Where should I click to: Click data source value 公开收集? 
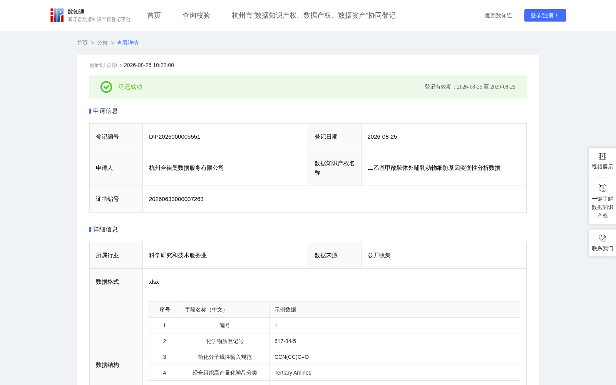click(379, 255)
